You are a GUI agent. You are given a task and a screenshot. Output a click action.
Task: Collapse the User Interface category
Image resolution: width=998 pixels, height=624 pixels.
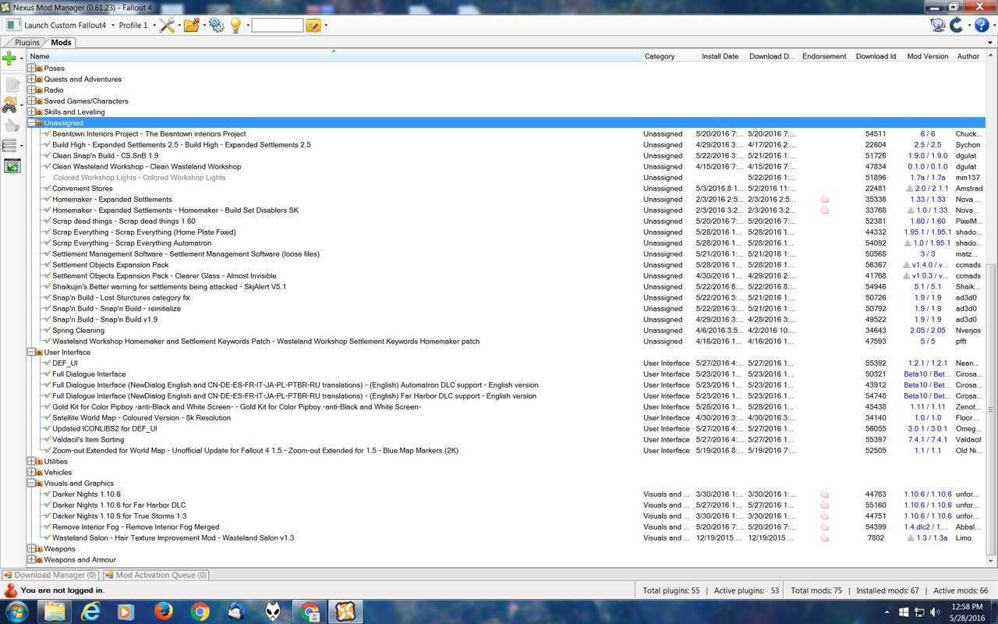(31, 352)
